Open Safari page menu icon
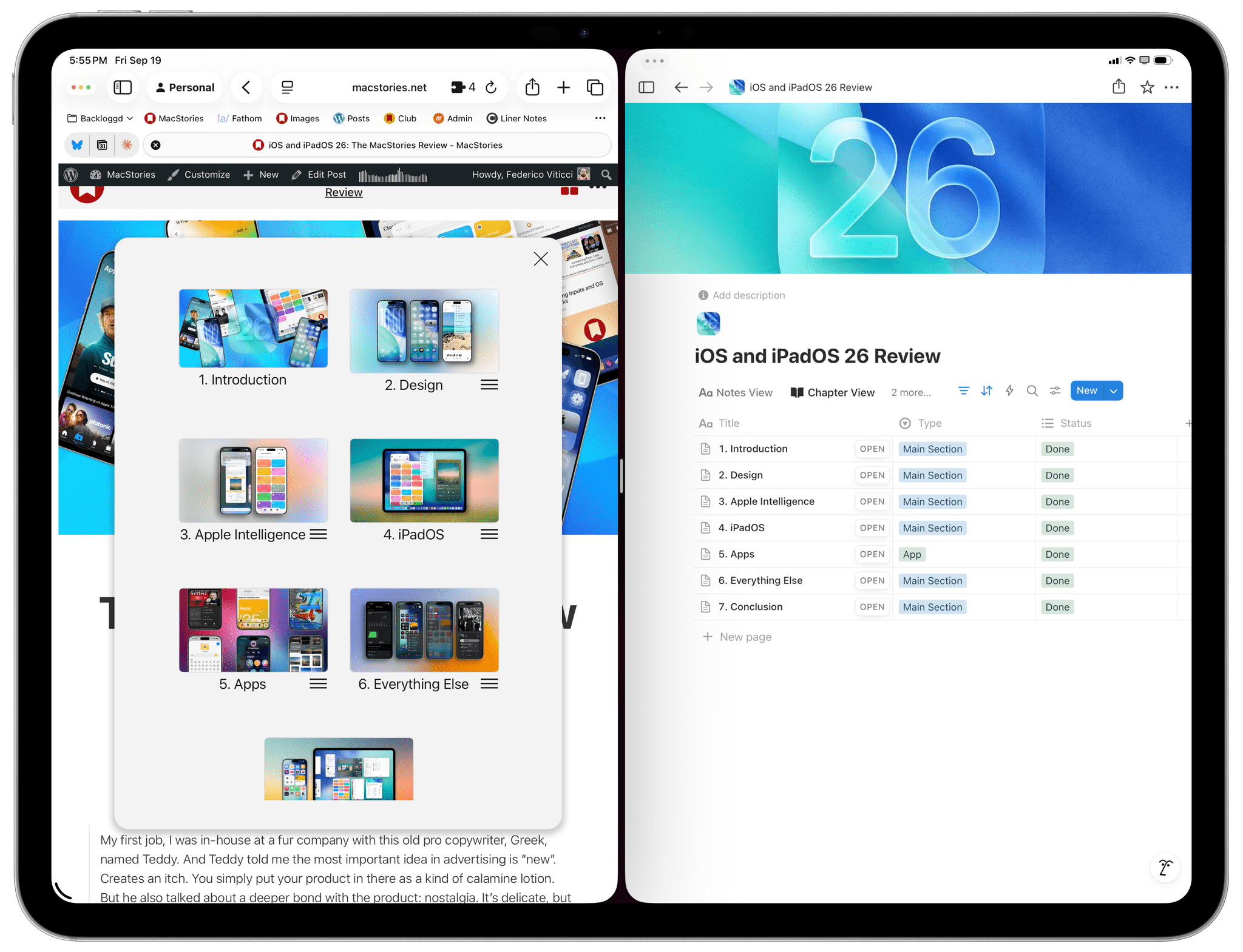Screen dimensions: 1243x952 pos(287,87)
